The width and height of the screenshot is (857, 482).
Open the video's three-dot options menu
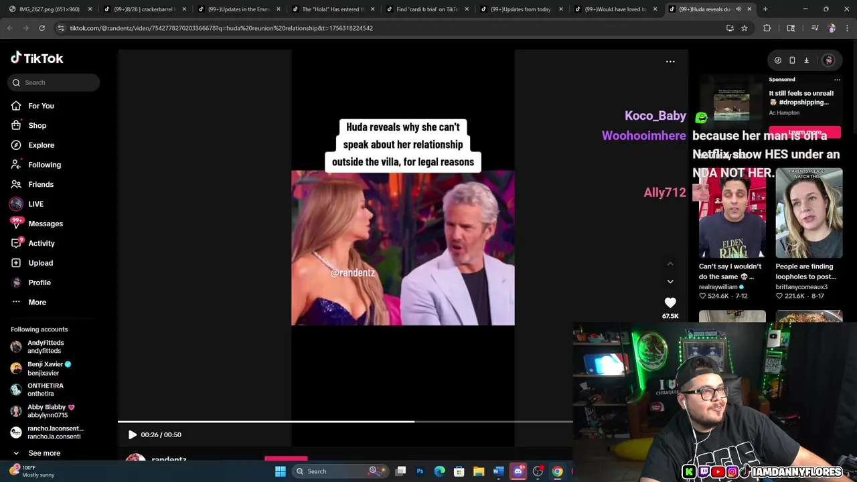(670, 62)
